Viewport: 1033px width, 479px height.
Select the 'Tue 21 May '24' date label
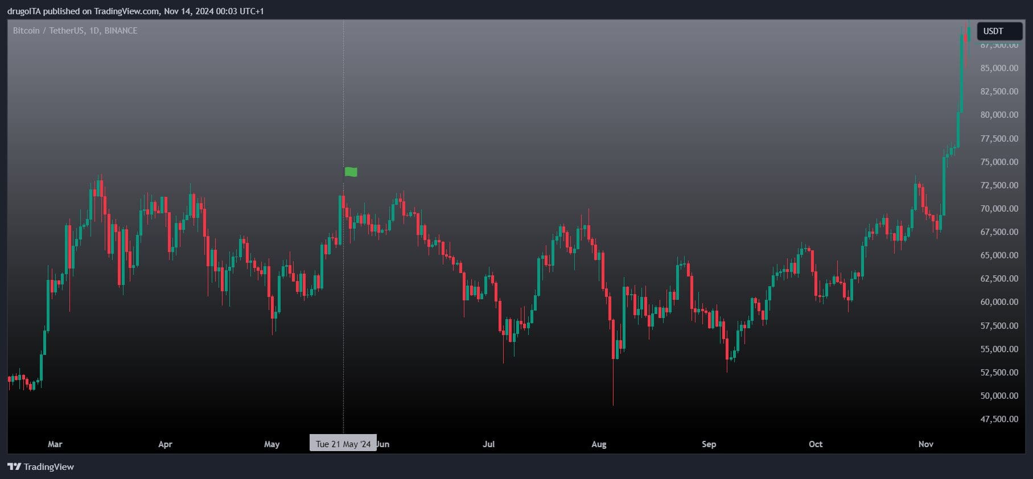[x=343, y=444]
